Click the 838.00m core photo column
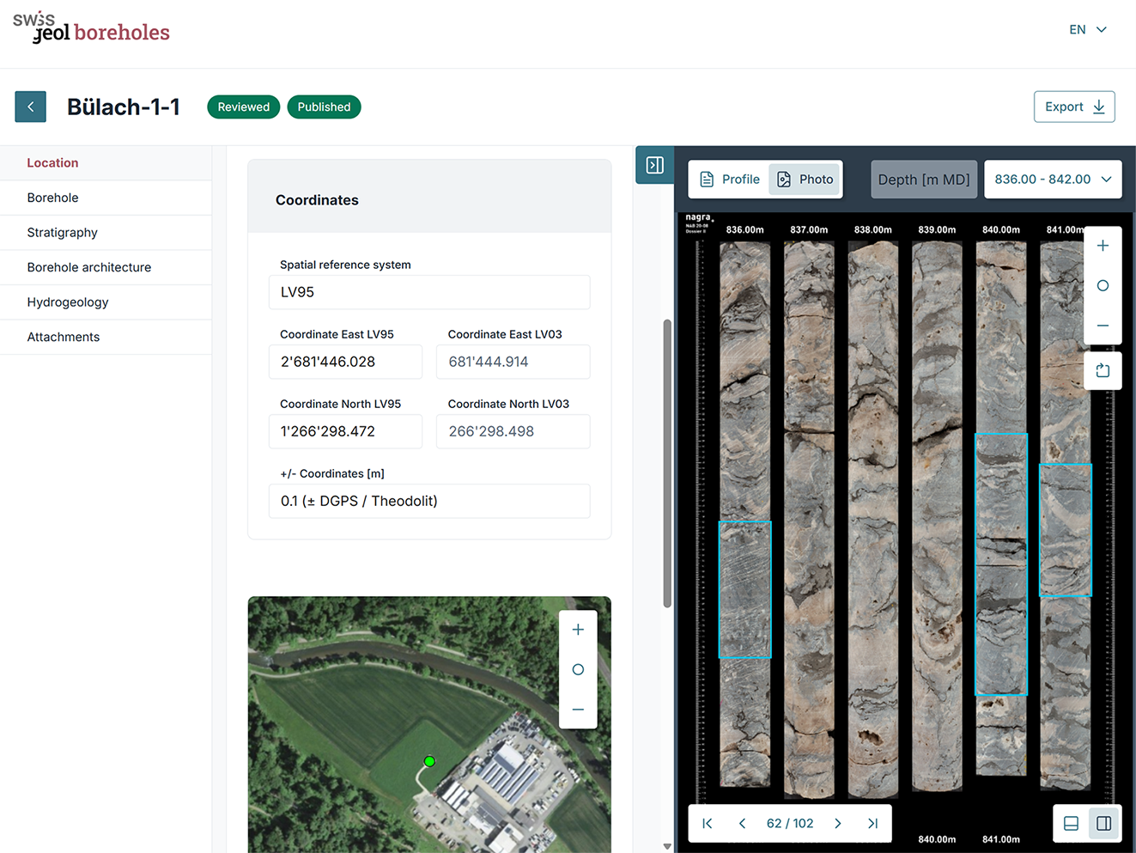Viewport: 1136px width, 853px height. pyautogui.click(x=873, y=520)
